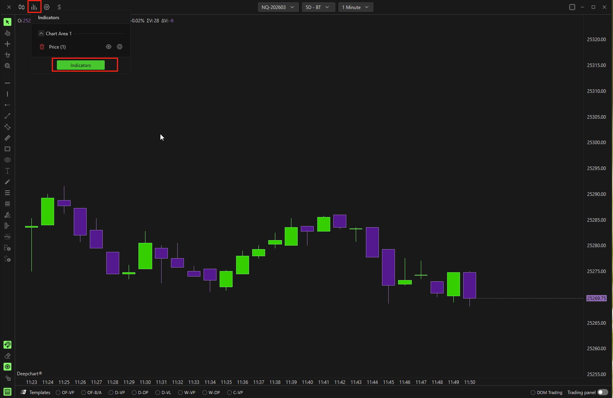Enable the DOM Trading radio option
613x398 pixels.
533,393
